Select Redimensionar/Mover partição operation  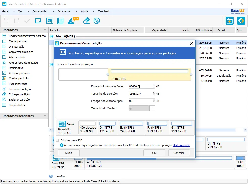(27, 36)
